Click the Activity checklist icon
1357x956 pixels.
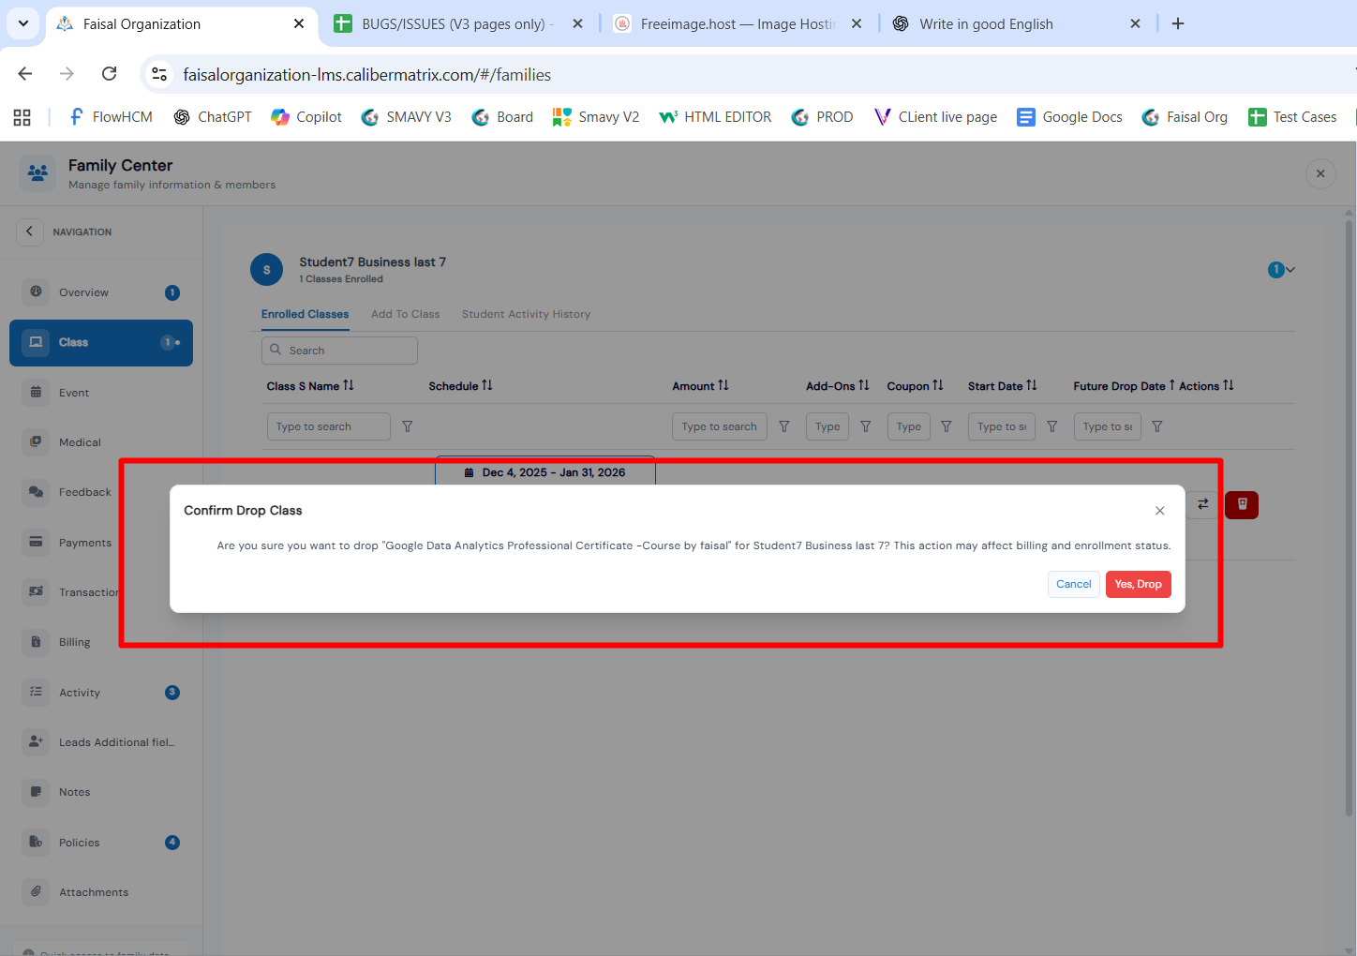36,692
